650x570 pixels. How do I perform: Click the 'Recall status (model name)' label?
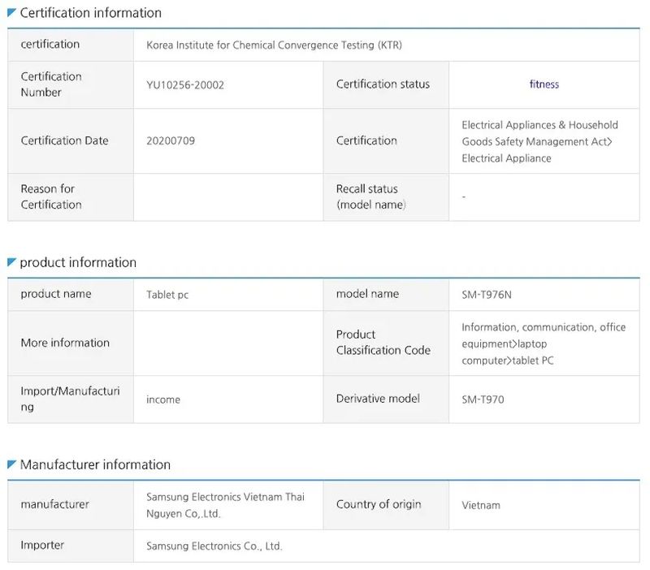370,196
